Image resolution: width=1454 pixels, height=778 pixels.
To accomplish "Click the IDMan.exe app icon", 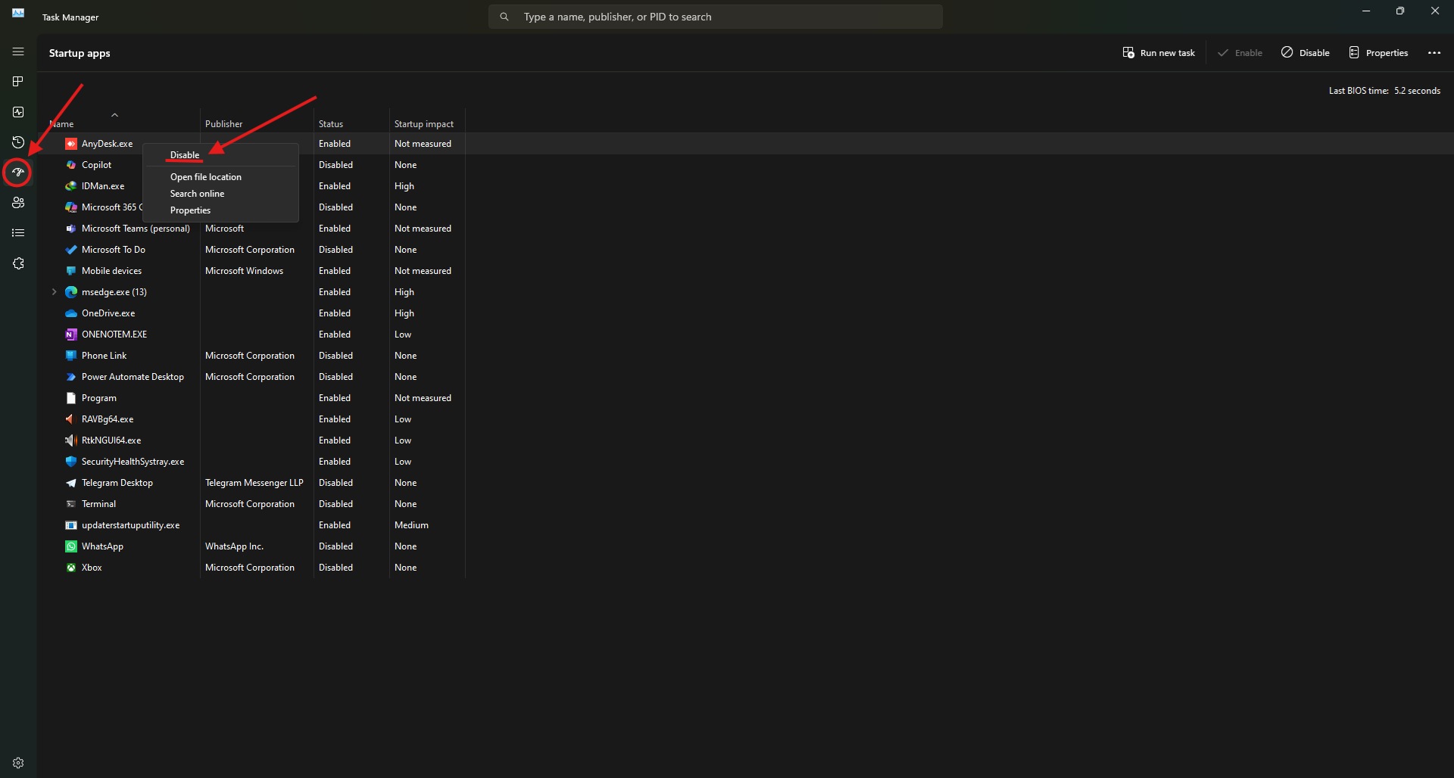I will pos(71,186).
